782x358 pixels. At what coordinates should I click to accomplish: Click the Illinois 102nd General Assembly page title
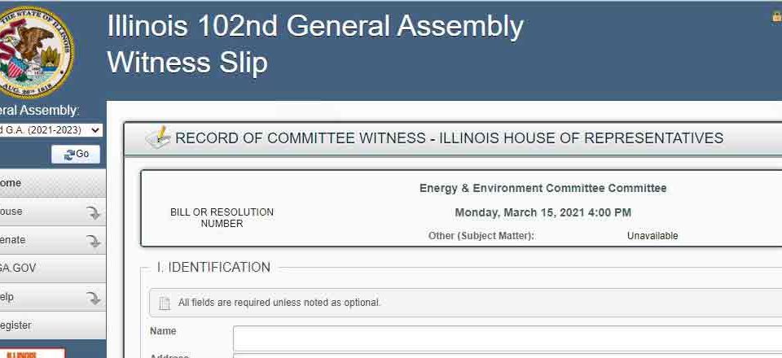[x=315, y=26]
